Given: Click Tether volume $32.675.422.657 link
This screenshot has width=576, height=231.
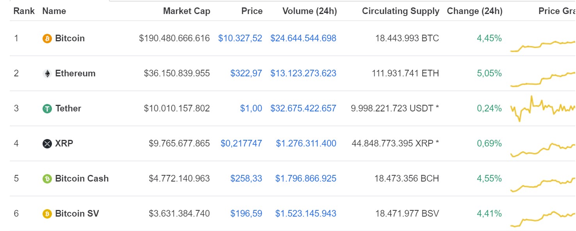Looking at the screenshot, I should [303, 108].
